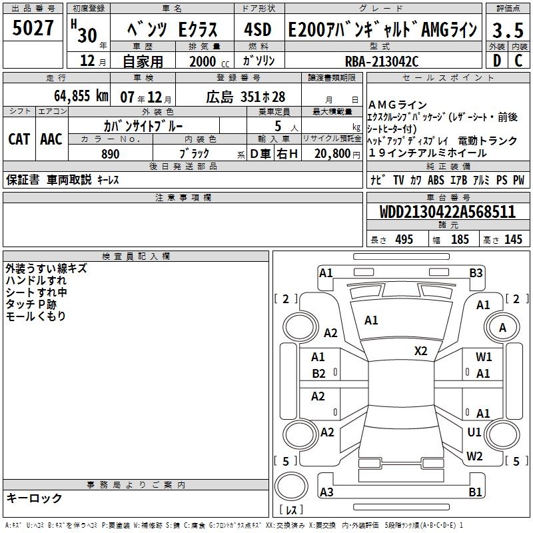Select inspector note タッチP跡

click(31, 304)
